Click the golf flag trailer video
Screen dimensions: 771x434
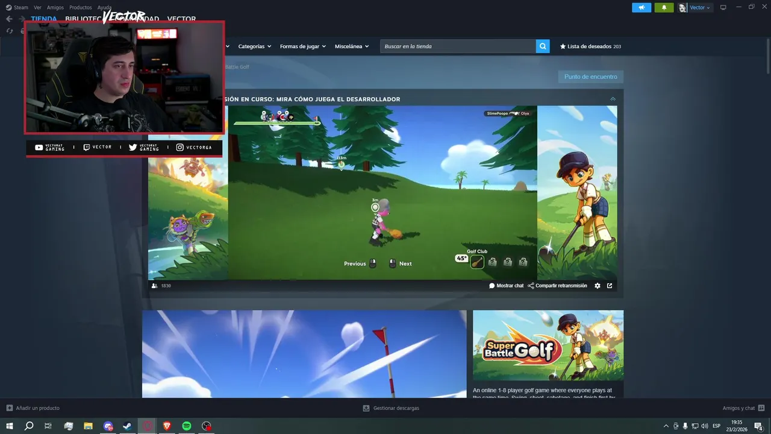click(304, 354)
